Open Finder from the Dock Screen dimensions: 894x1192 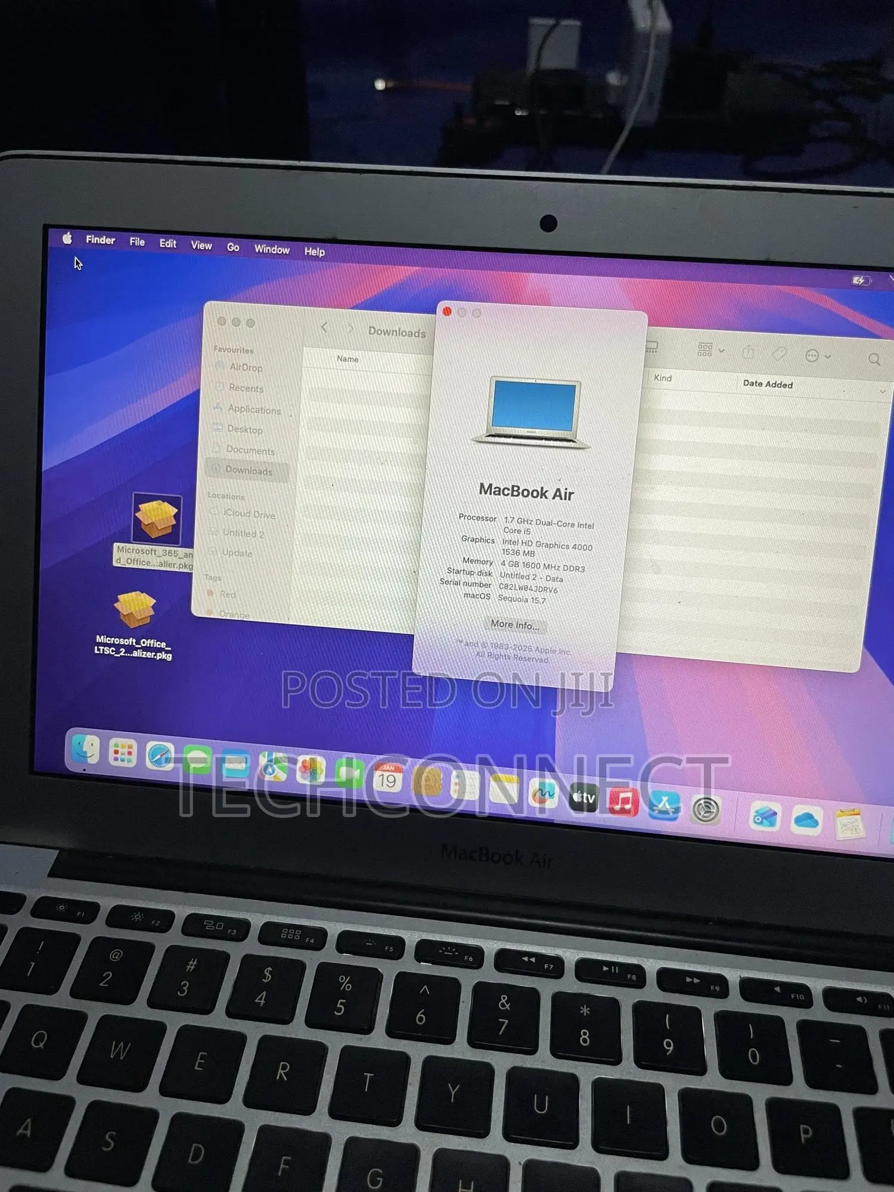[x=85, y=749]
